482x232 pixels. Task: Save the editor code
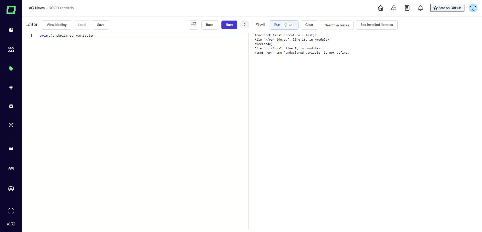tap(101, 25)
